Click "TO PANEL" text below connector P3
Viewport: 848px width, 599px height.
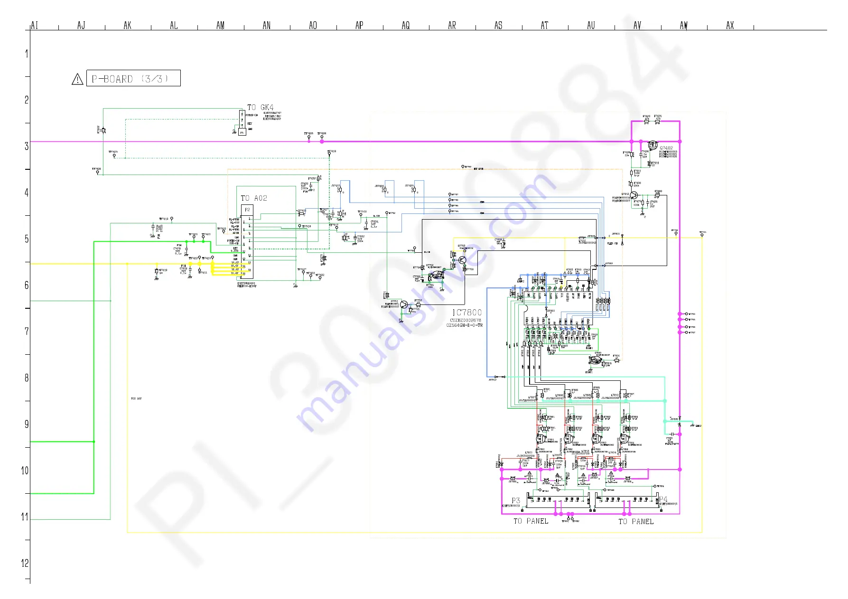[x=531, y=521]
